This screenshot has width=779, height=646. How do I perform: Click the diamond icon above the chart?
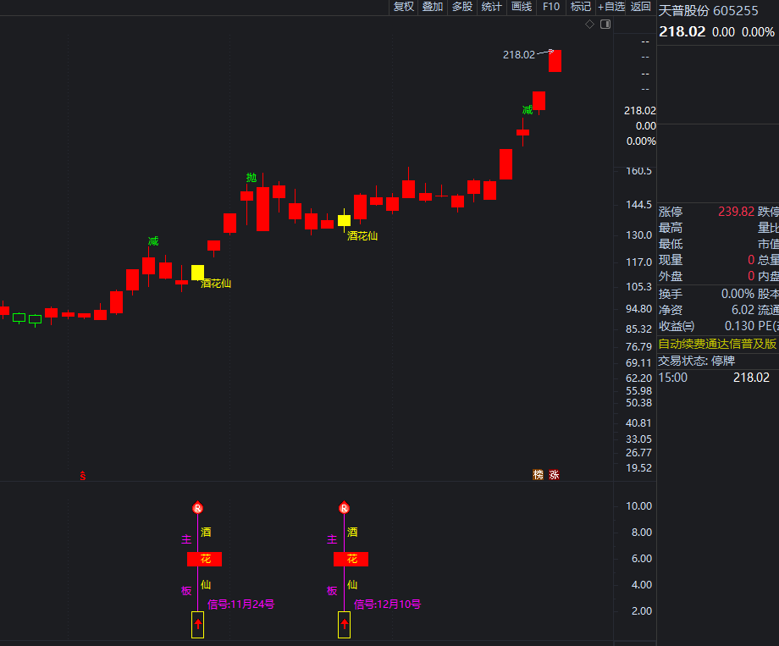(589, 25)
